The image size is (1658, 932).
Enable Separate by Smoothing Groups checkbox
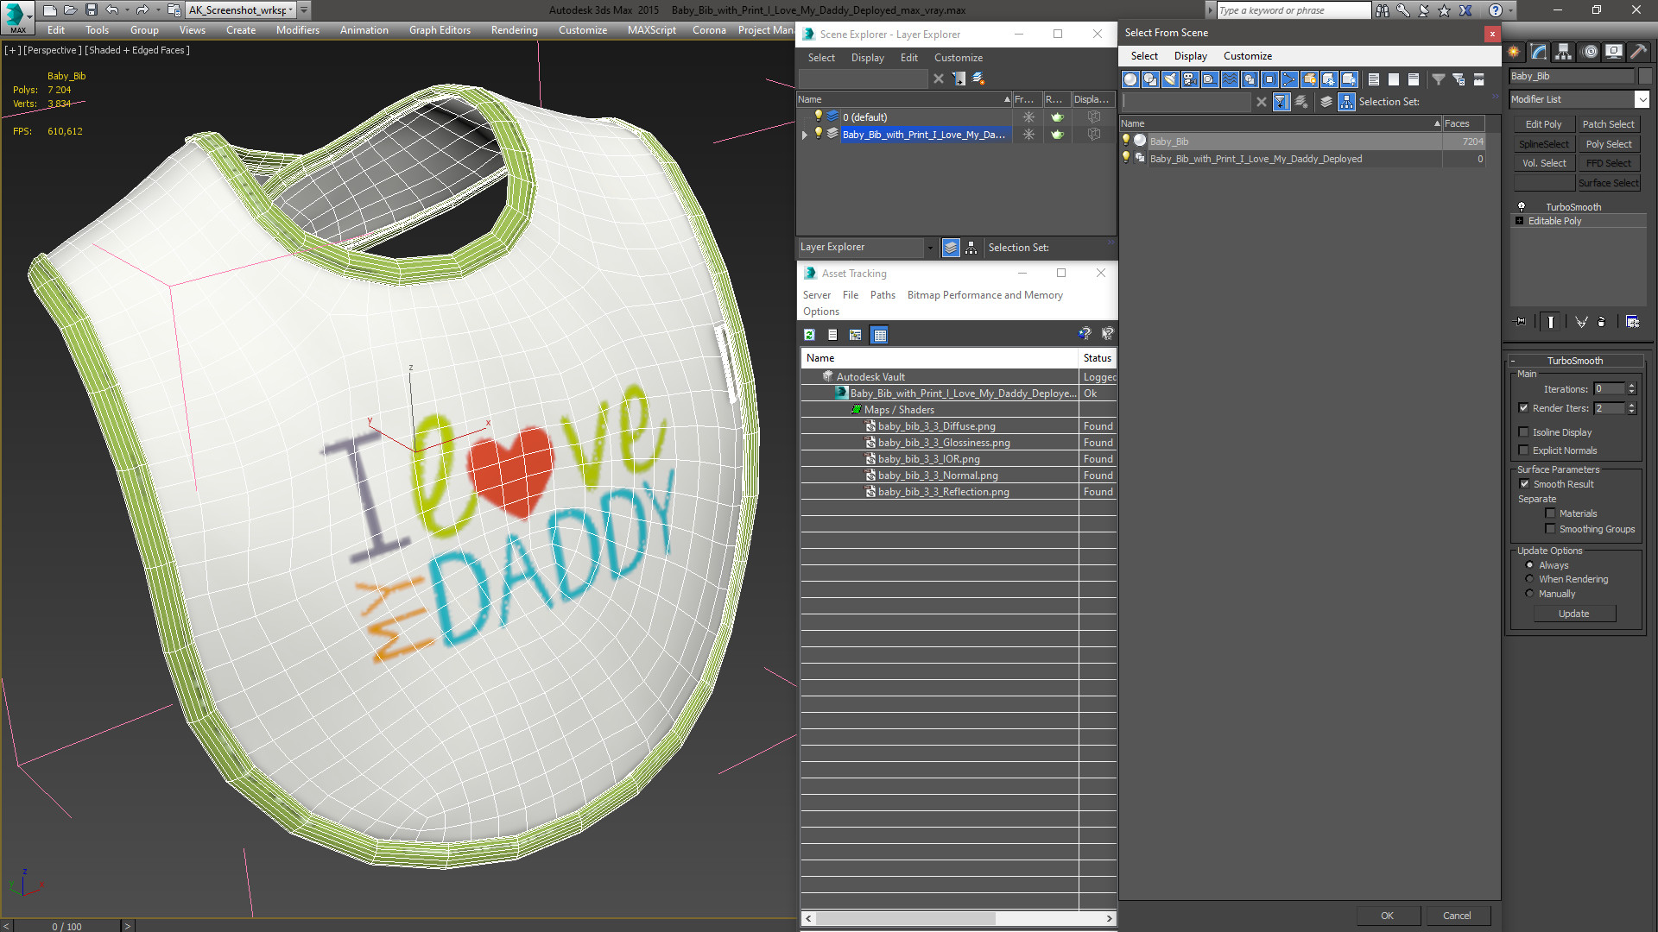click(1550, 529)
